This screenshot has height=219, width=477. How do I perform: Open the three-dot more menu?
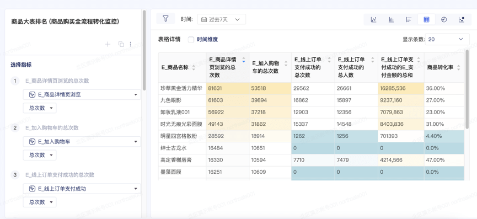[x=131, y=44]
